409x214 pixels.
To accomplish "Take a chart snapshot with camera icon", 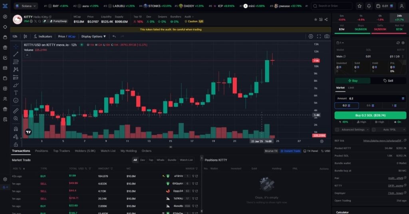I will [327, 36].
